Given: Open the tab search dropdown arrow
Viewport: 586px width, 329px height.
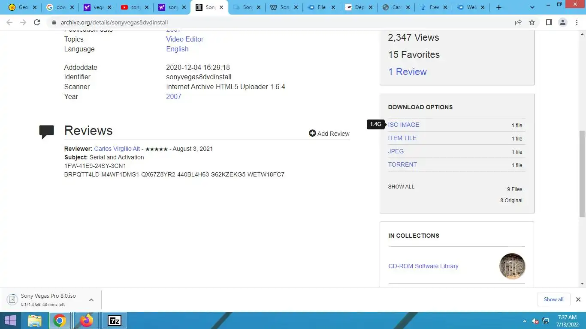Looking at the screenshot, I should [x=532, y=7].
